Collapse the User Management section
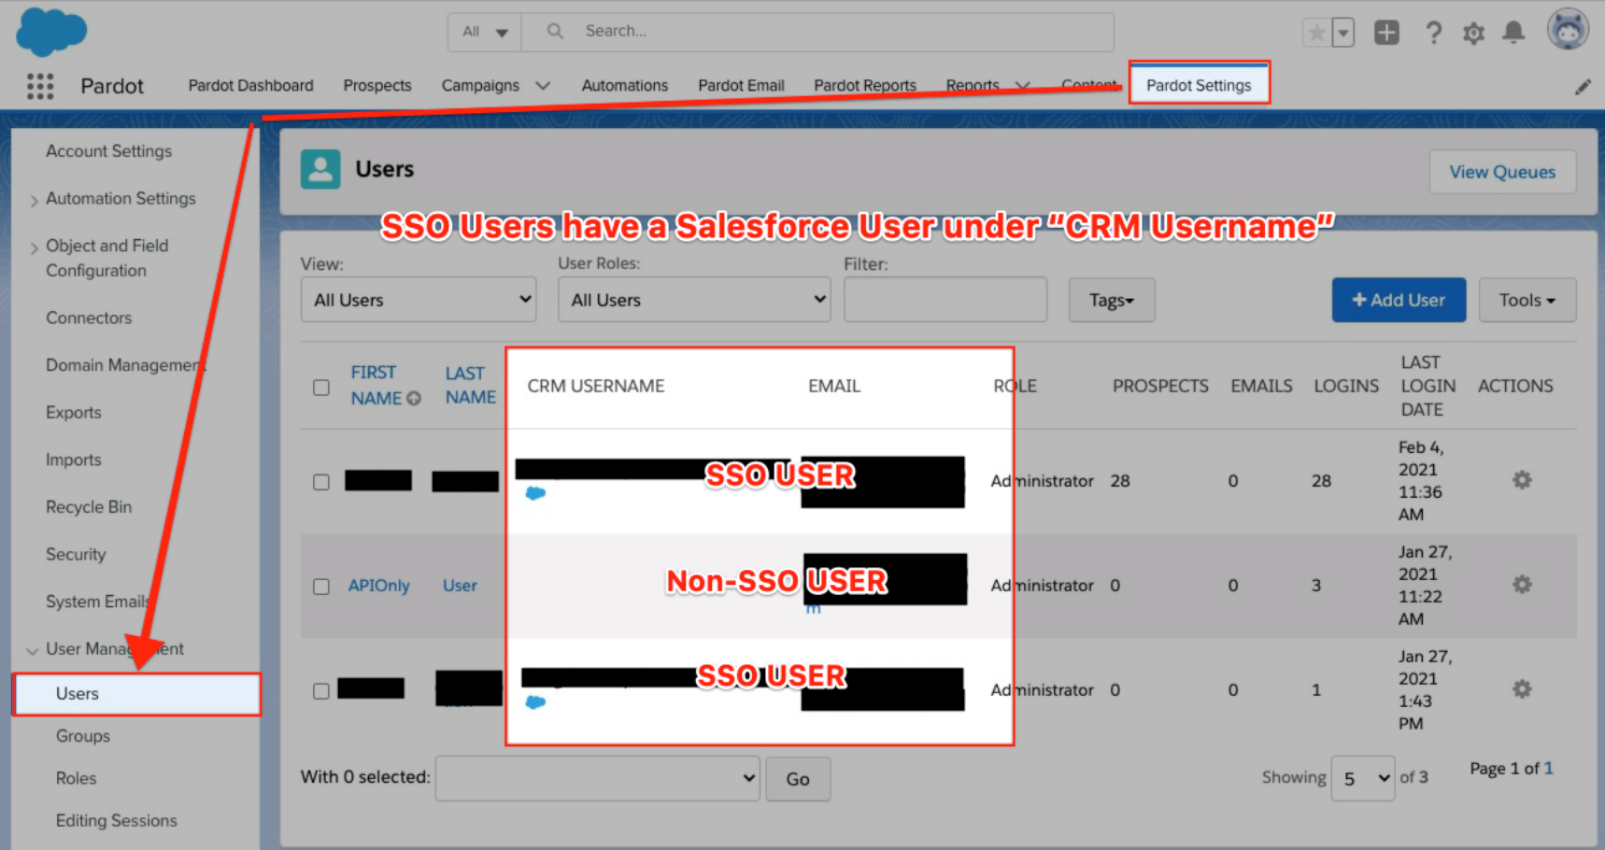 33,650
